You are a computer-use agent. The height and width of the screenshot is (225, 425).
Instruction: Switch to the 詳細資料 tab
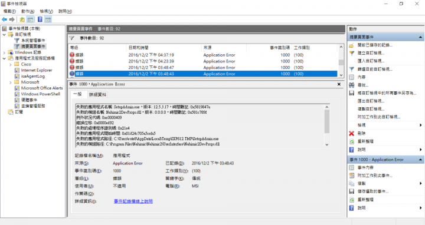point(97,95)
